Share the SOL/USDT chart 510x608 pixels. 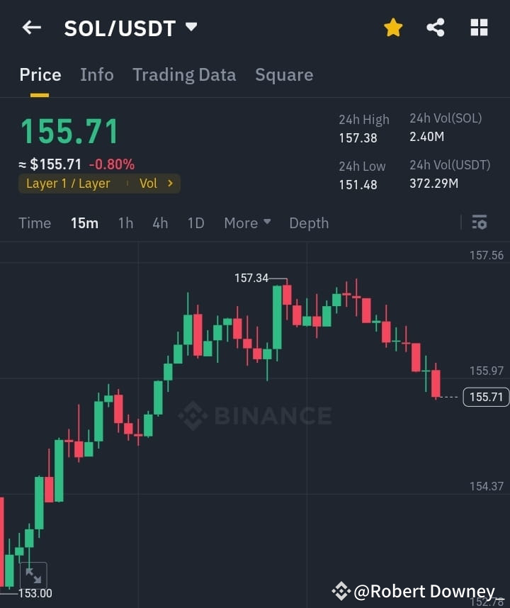point(436,27)
